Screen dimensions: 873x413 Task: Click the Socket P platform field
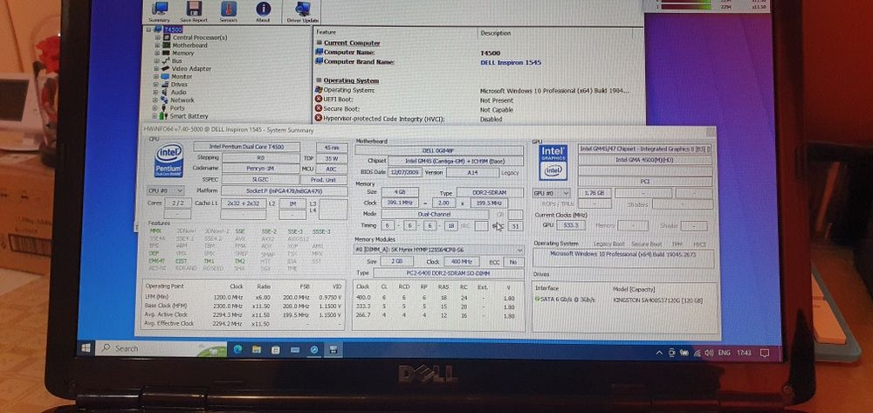pos(285,190)
